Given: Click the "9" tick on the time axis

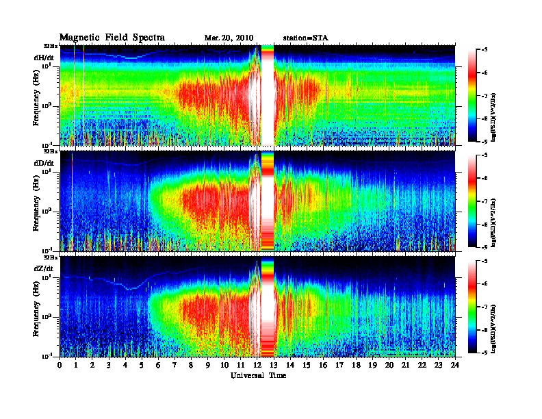Looking at the screenshot, I should tap(208, 365).
